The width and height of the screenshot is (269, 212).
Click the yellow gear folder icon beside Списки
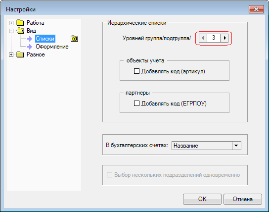click(x=74, y=39)
